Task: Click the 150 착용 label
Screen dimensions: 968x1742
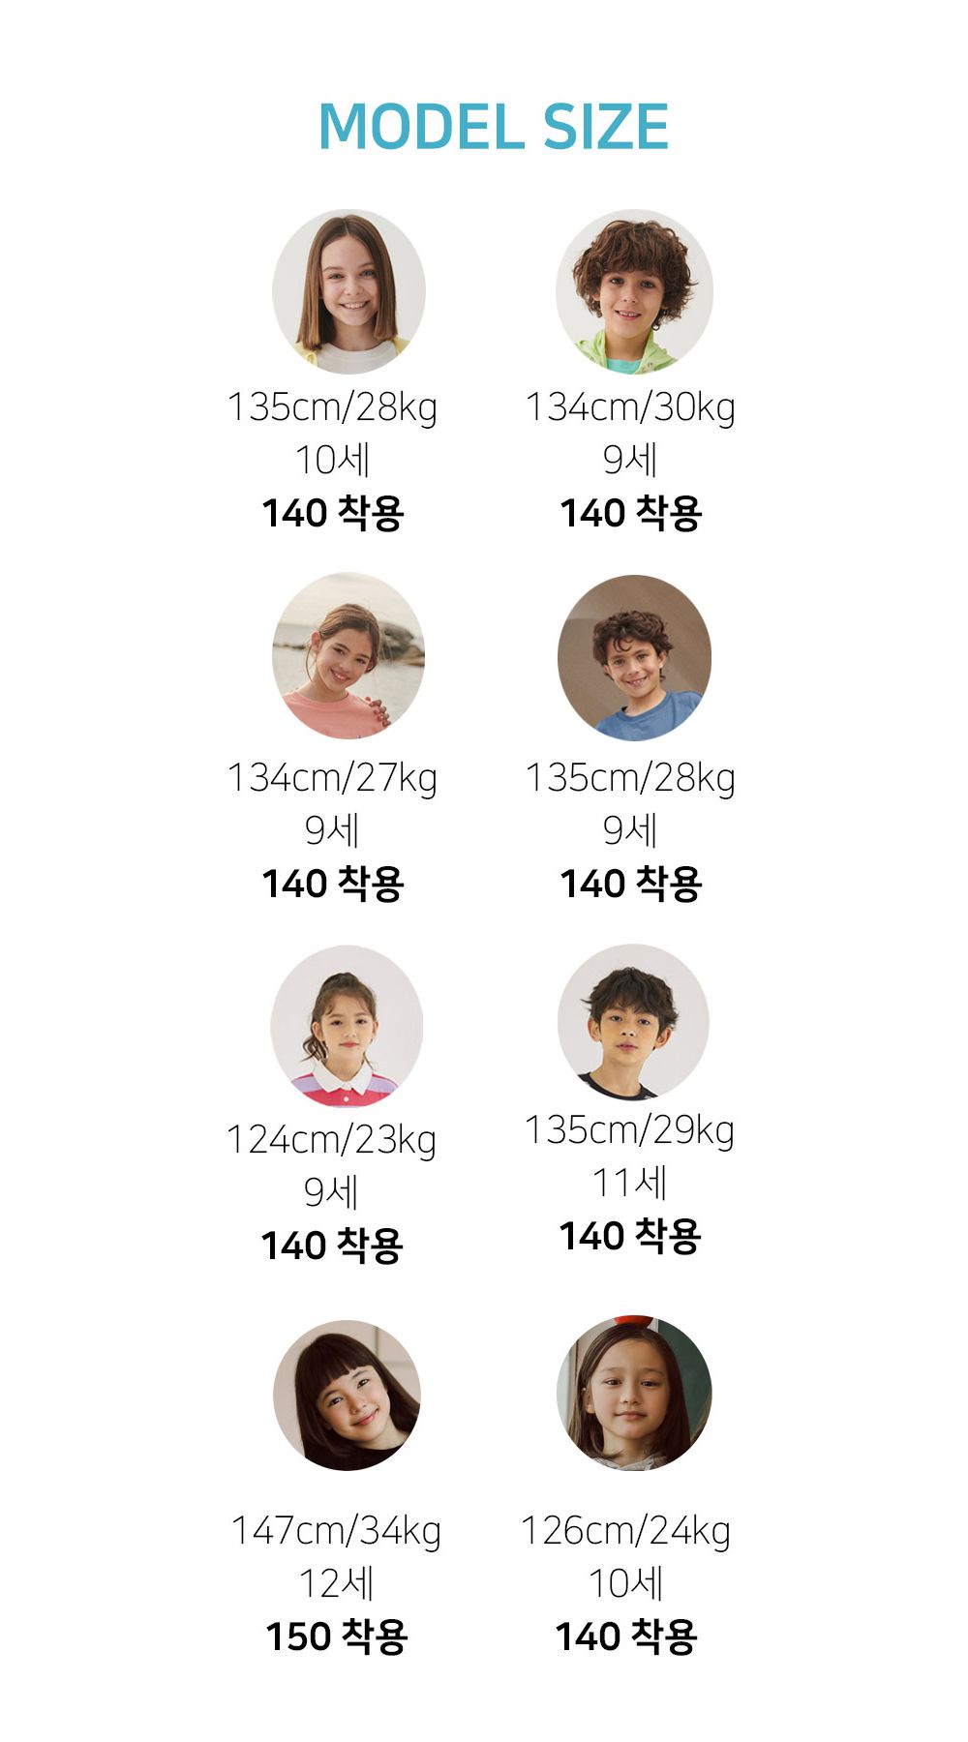Action: [x=337, y=1637]
